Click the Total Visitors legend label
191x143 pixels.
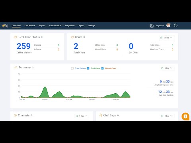80,68
